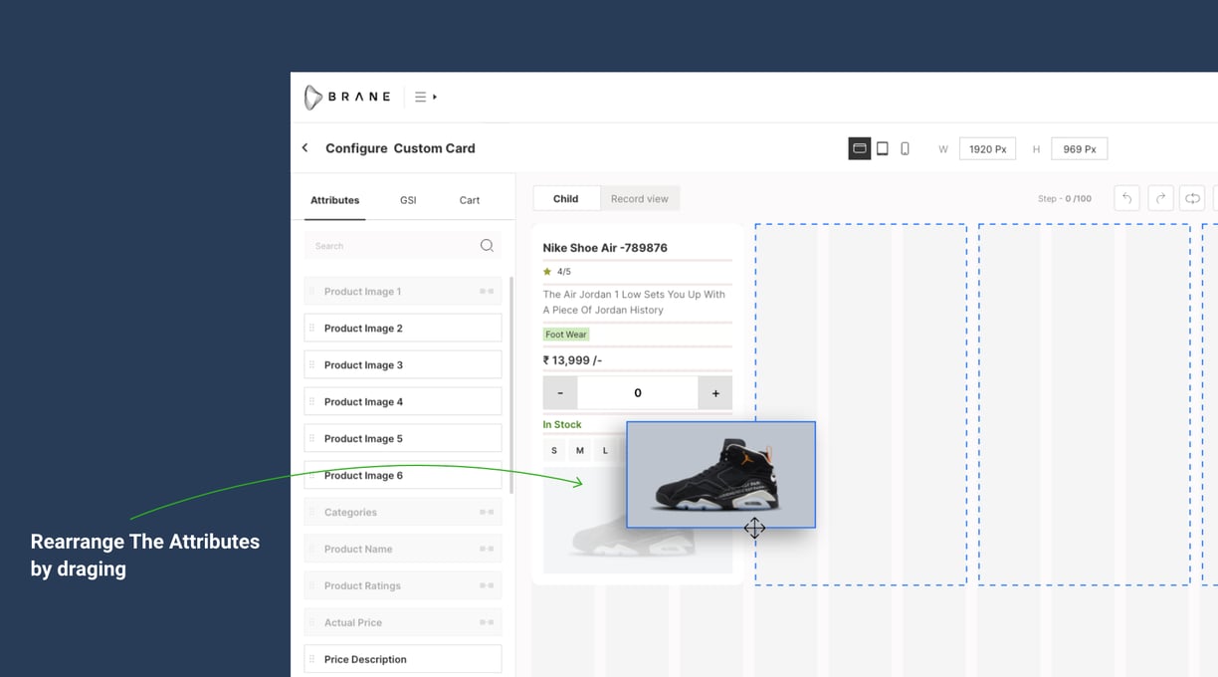Click the dots icon on Actual Price row
The image size is (1218, 677).
(487, 622)
